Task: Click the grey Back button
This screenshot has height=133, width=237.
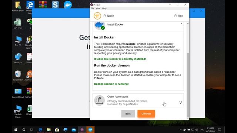Action: tap(128, 114)
